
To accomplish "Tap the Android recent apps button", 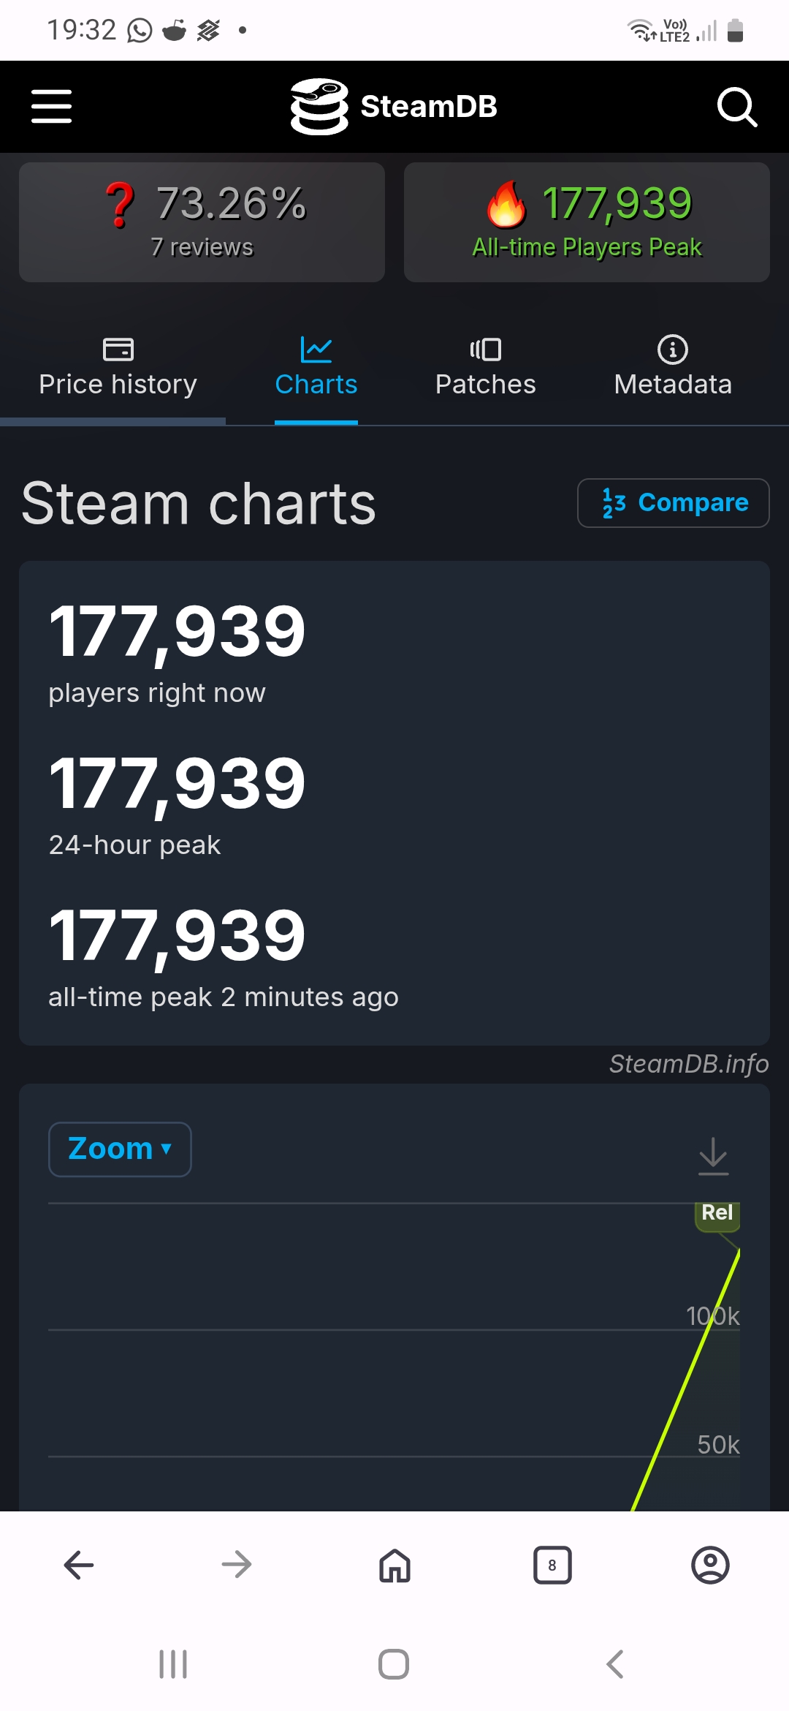I will (x=173, y=1664).
